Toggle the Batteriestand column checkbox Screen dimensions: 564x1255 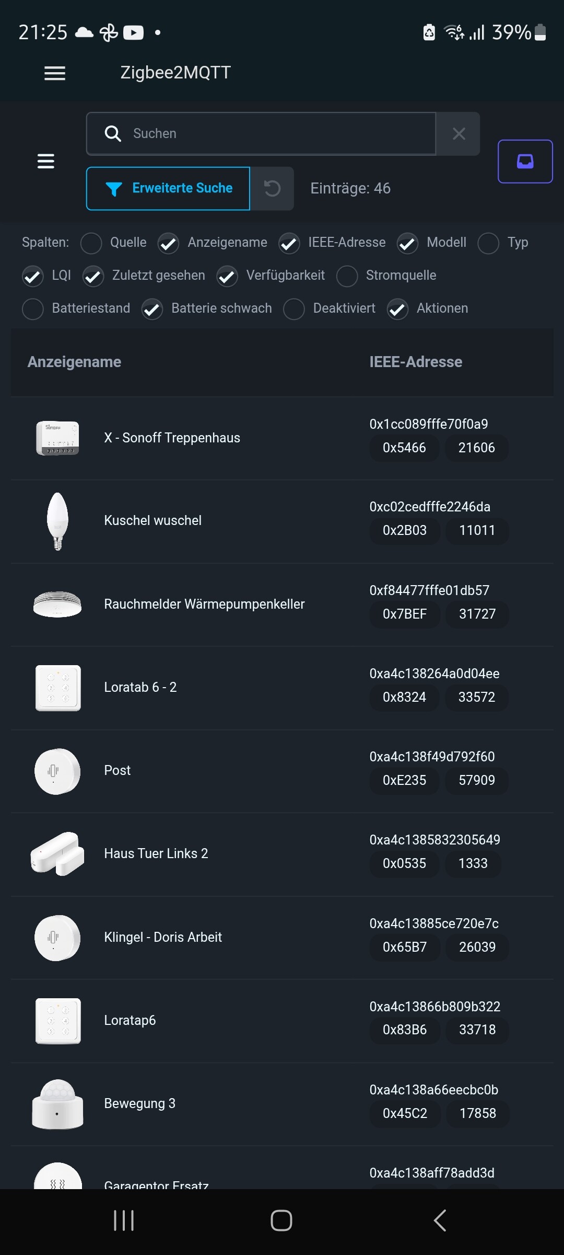33,309
